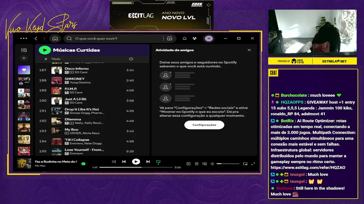The image size is (364, 204).
Task: Click album cover of 'Dilemma' row
Action: tap(57, 121)
